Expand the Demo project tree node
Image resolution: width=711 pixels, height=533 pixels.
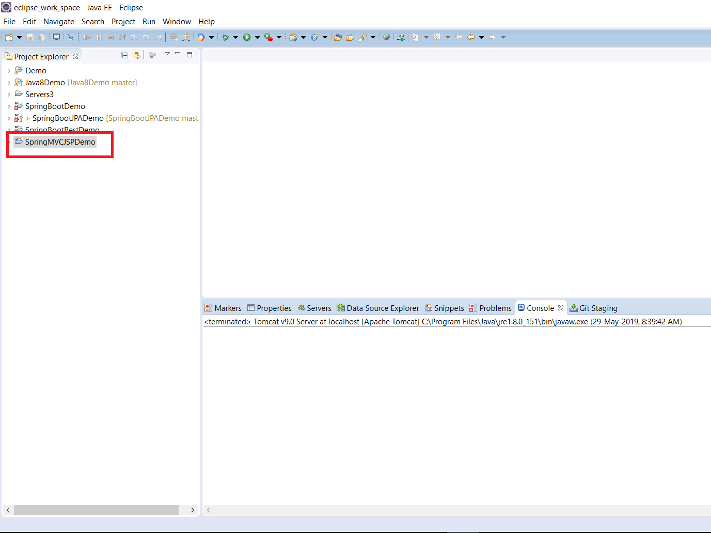coord(9,71)
